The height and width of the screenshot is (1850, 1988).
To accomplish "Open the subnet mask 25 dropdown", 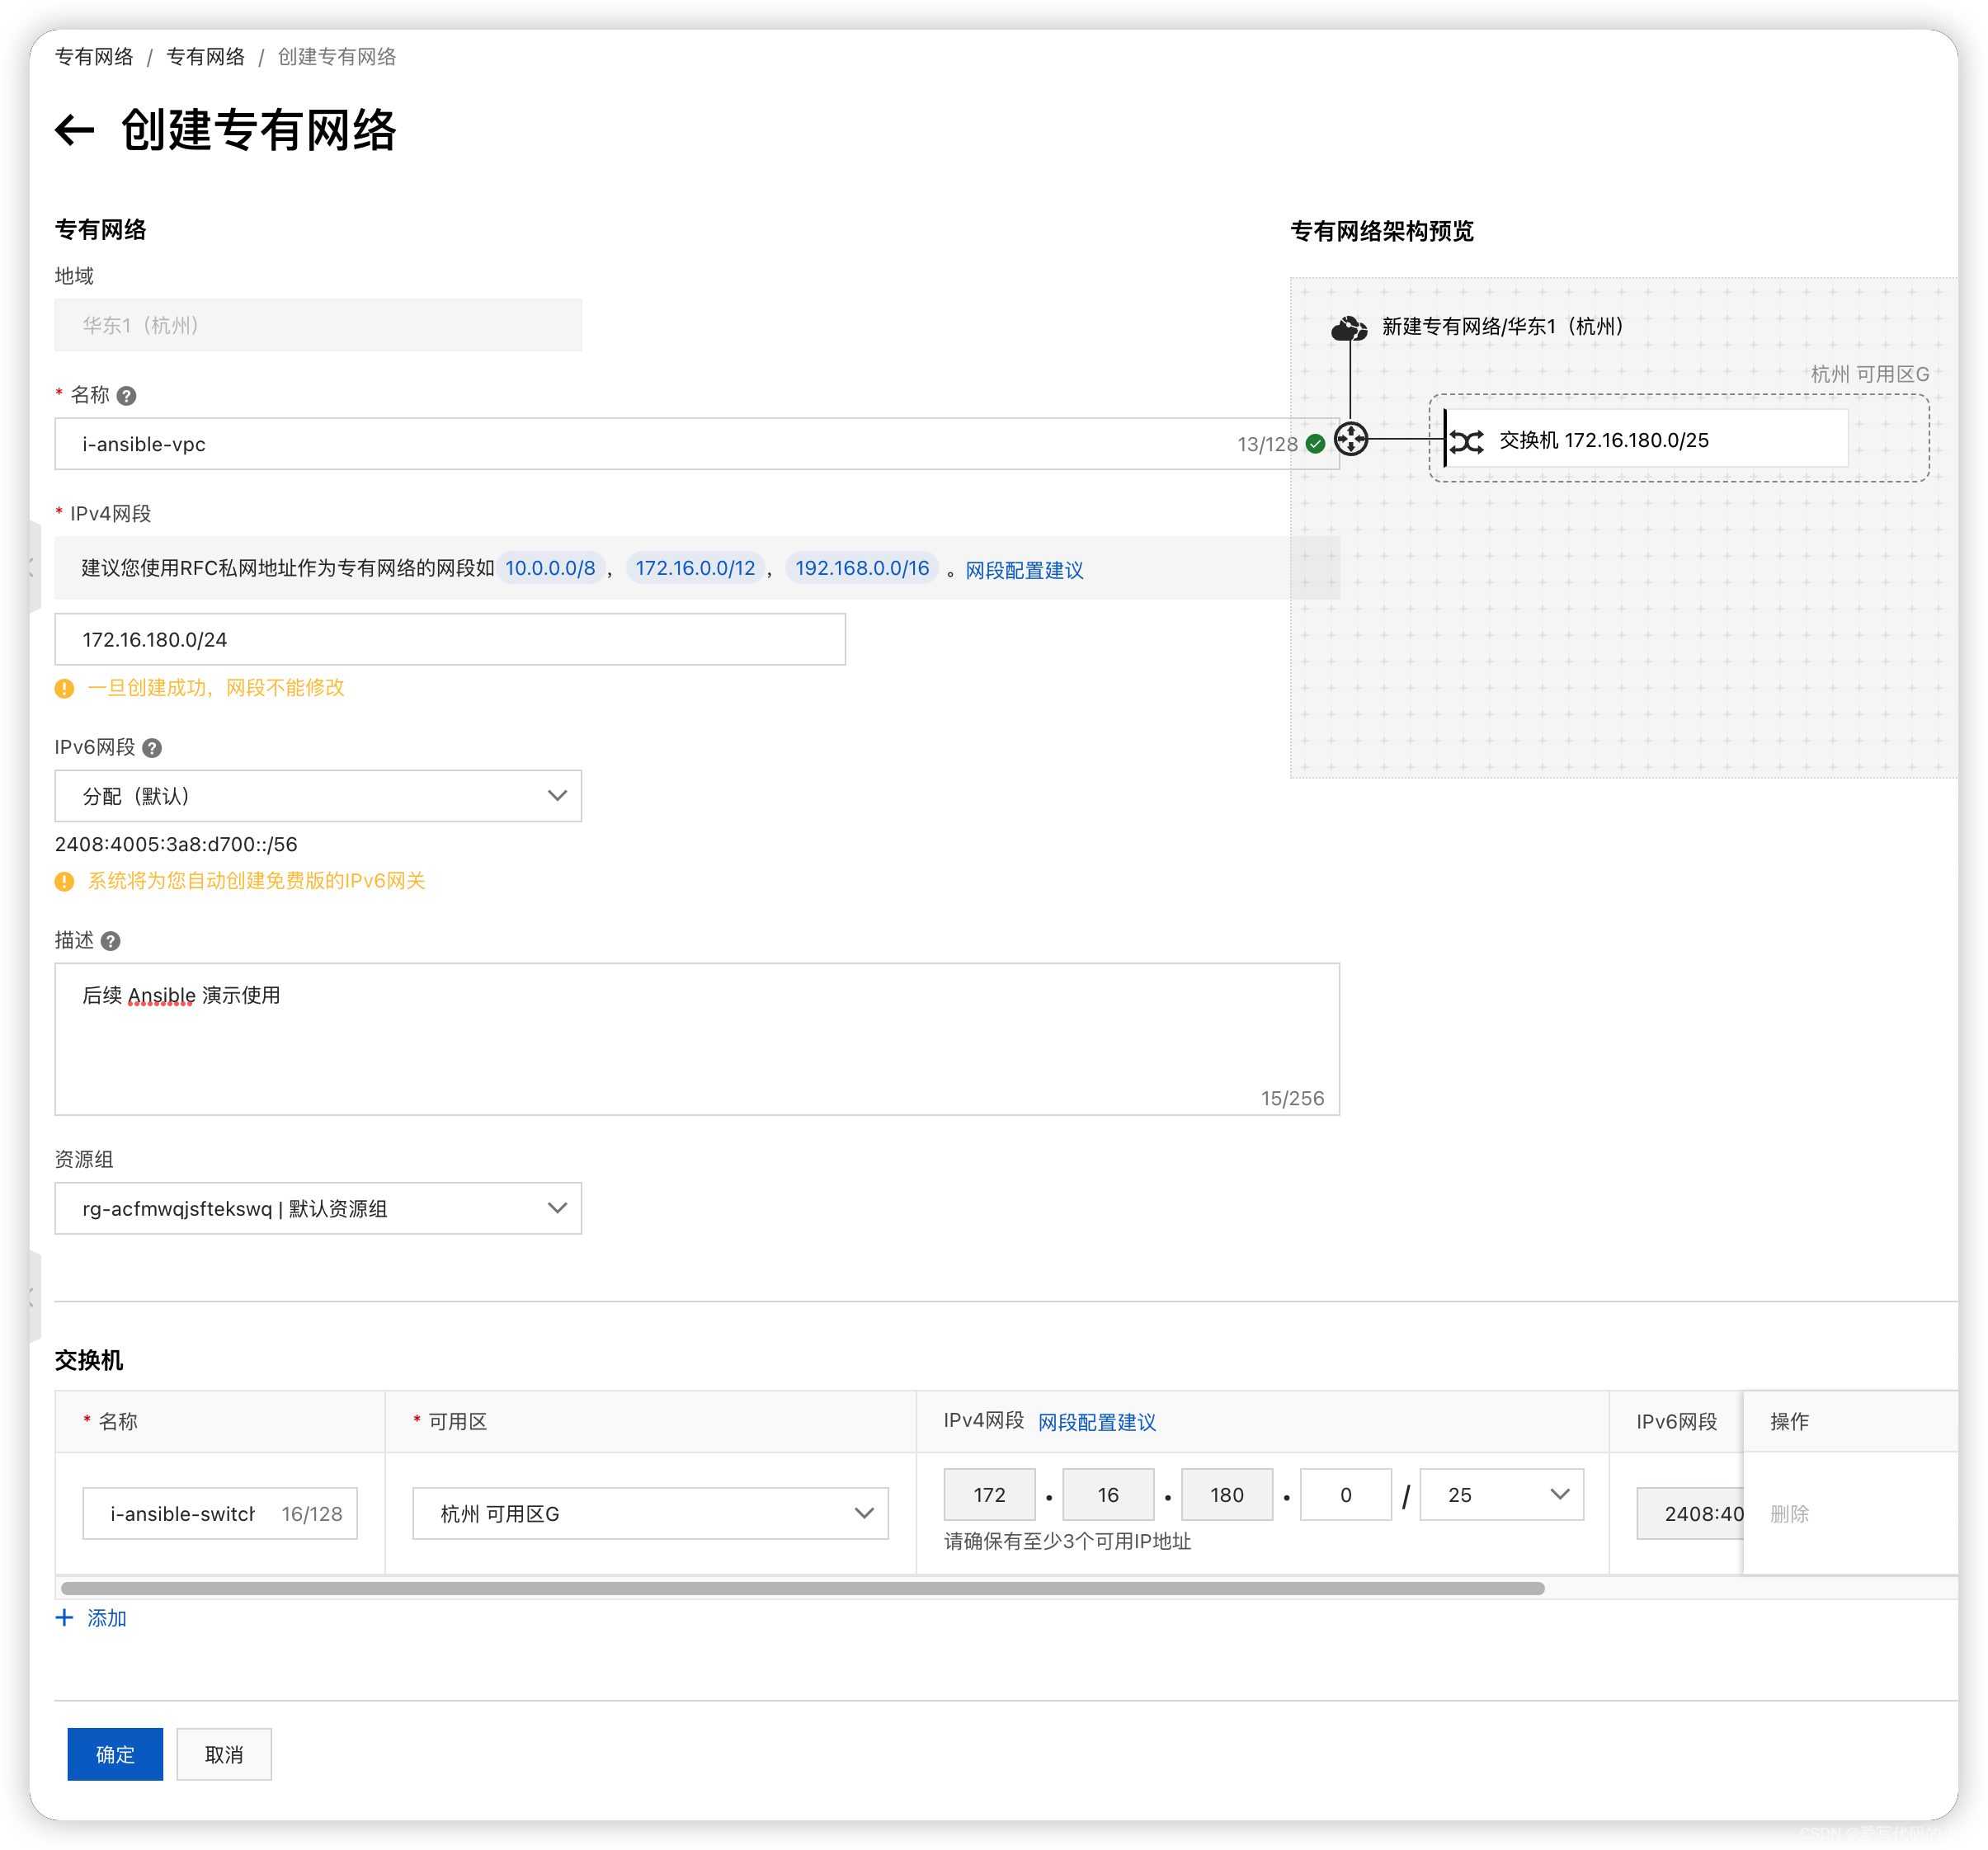I will tap(1501, 1495).
